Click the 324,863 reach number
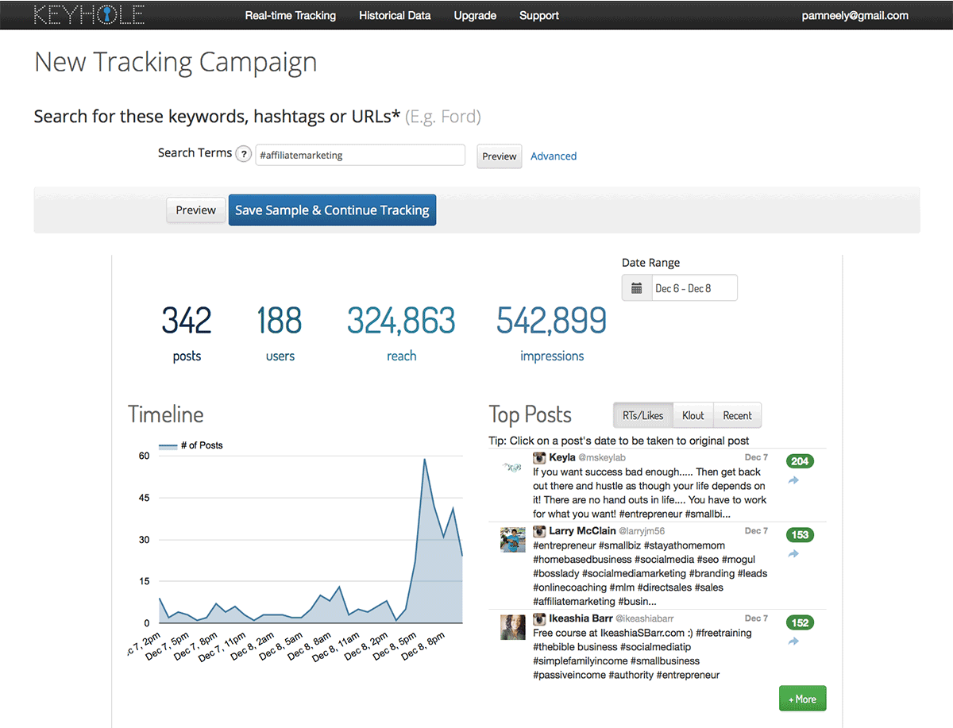The image size is (953, 728). pyautogui.click(x=401, y=321)
